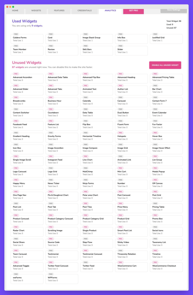Select the Countdown widget card
This screenshot has height=295, width=193.
[x=62, y=114]
